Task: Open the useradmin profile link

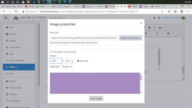Action: [x=171, y=18]
